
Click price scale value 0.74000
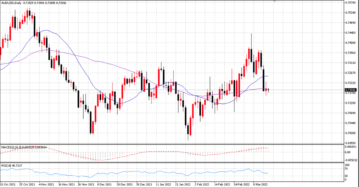pyautogui.click(x=351, y=43)
